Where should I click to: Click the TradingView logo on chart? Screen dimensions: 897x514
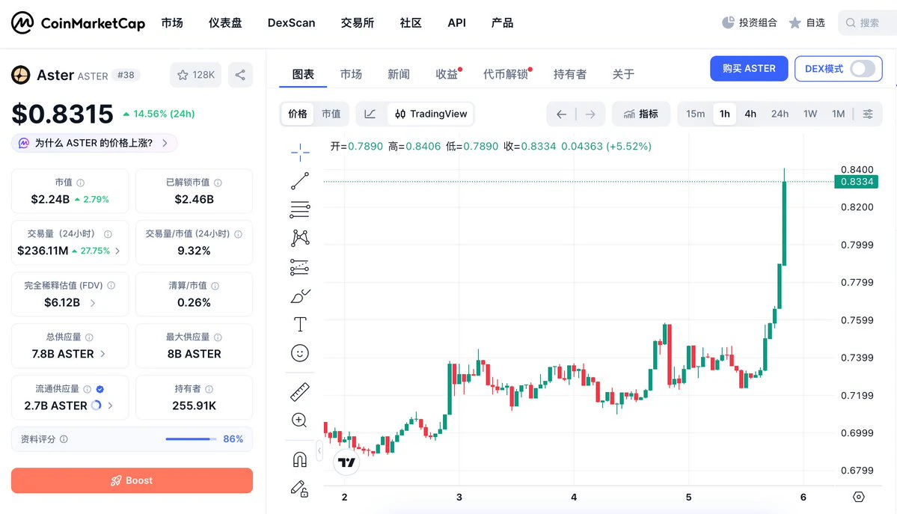[x=346, y=462]
